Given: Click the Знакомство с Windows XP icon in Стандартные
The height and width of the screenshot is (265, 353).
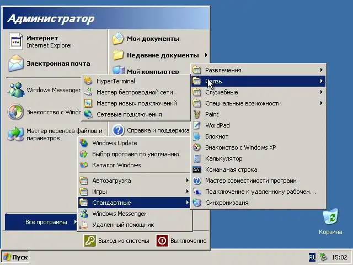Looking at the screenshot, I should point(197,147).
